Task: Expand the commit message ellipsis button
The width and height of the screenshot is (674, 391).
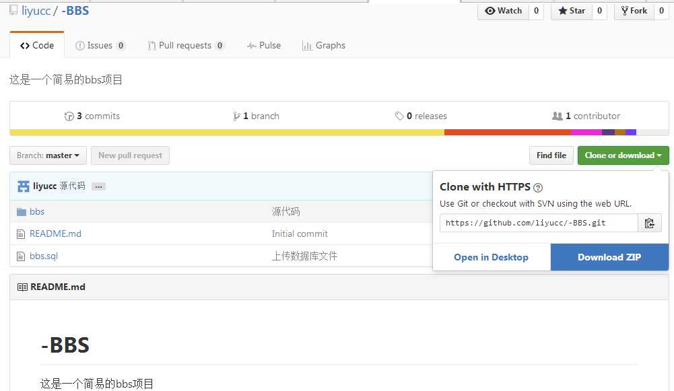Action: click(x=98, y=186)
